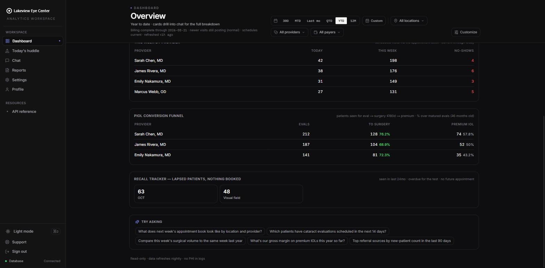Click the Chat bubble icon
545x268 pixels.
coord(8,60)
